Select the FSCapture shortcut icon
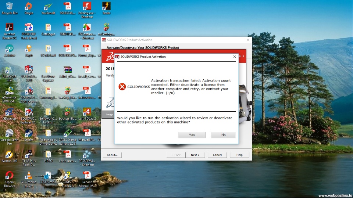The width and height of the screenshot is (353, 198). pos(87,31)
